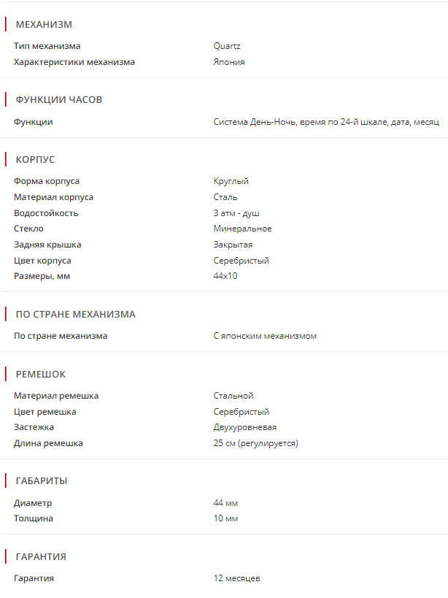Click the ГАБАРИТЫ section heading
Viewport: 448px width, 598px height.
point(42,480)
